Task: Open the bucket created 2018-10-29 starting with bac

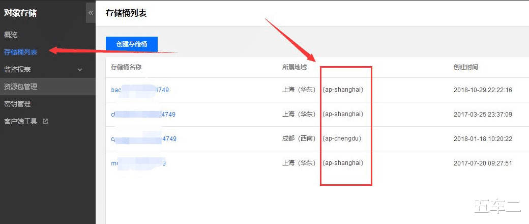Action: point(140,90)
